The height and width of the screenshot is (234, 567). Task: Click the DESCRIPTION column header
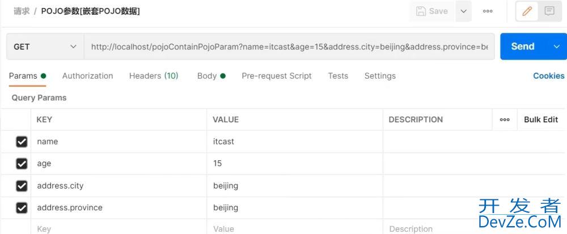click(x=416, y=120)
